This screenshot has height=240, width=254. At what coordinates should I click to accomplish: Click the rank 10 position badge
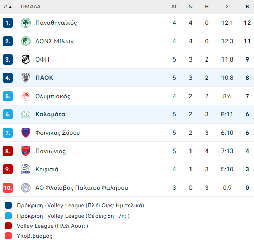pyautogui.click(x=8, y=188)
